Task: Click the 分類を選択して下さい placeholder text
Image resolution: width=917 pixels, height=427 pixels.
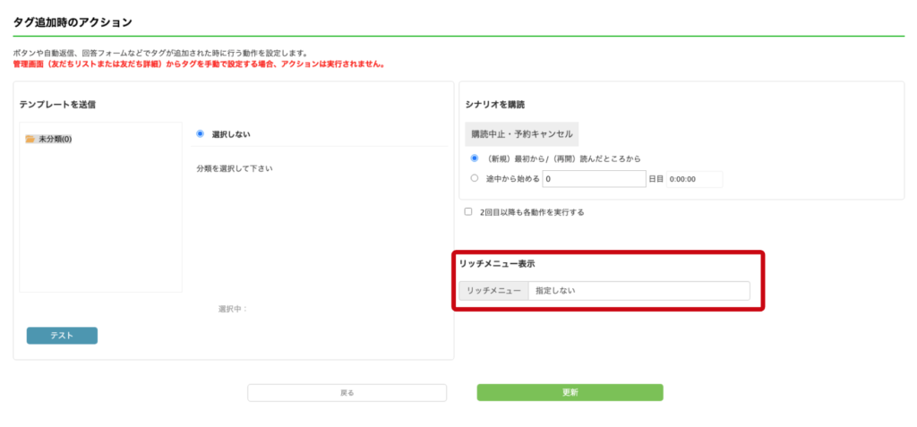Action: pyautogui.click(x=235, y=169)
